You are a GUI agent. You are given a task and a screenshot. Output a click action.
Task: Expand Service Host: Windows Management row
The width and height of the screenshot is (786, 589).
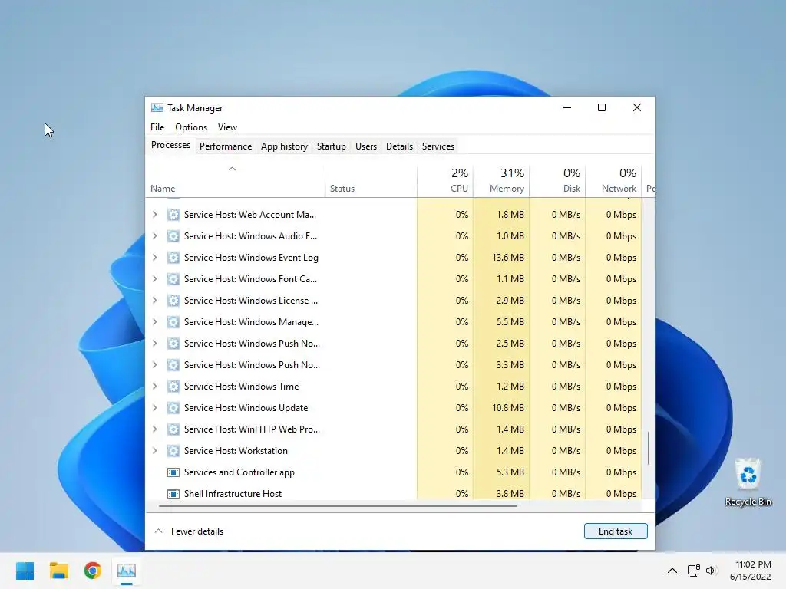tap(155, 323)
